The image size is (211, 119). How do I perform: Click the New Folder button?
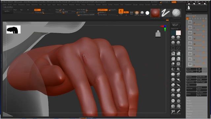[191, 71]
